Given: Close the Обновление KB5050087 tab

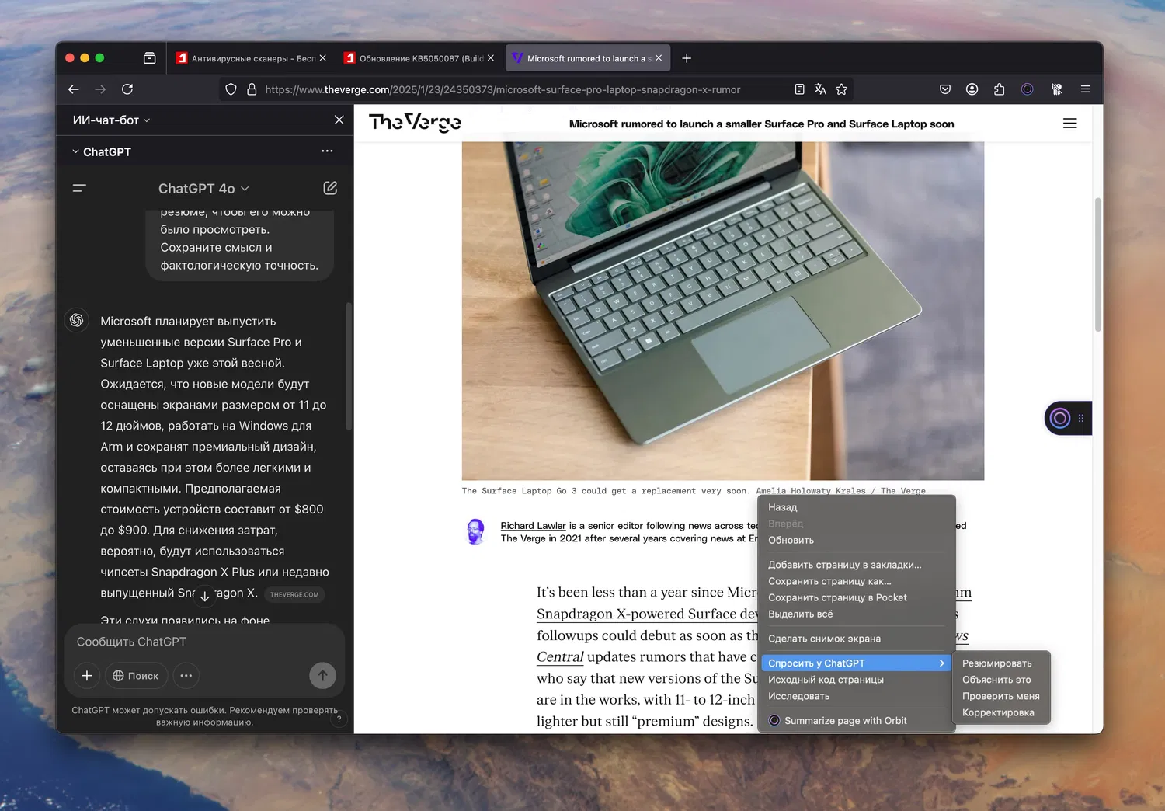Looking at the screenshot, I should 490,58.
